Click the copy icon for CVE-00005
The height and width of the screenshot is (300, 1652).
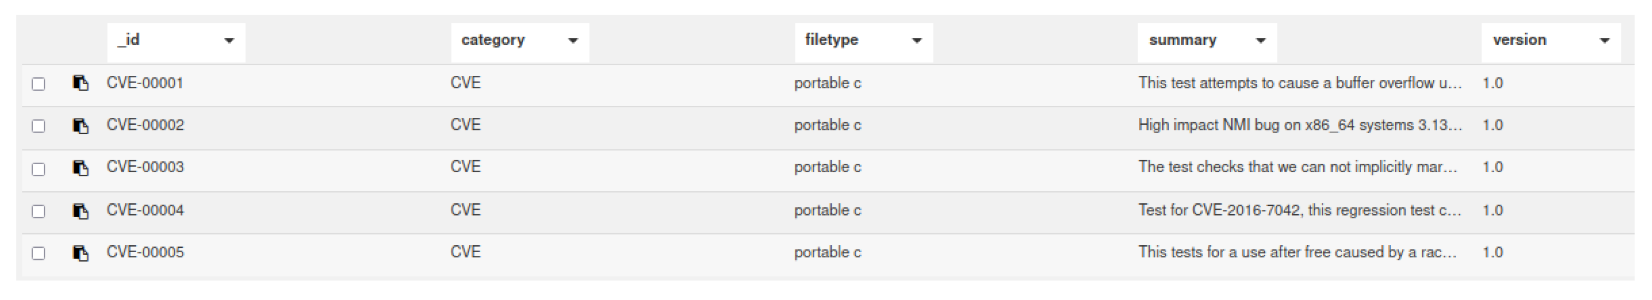click(x=80, y=253)
